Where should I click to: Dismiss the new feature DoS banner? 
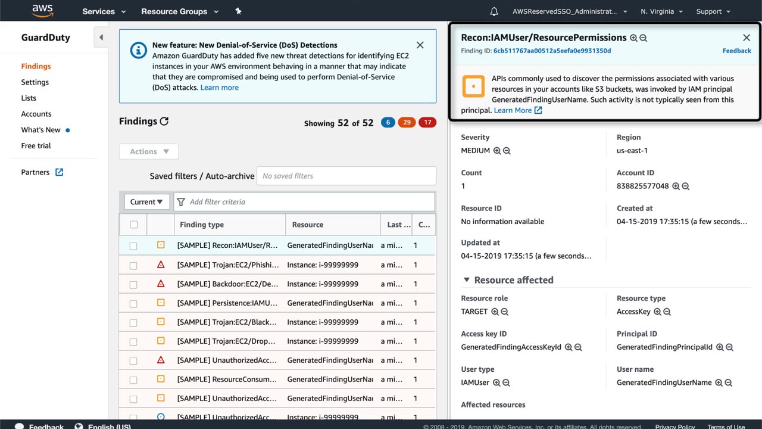(x=420, y=45)
